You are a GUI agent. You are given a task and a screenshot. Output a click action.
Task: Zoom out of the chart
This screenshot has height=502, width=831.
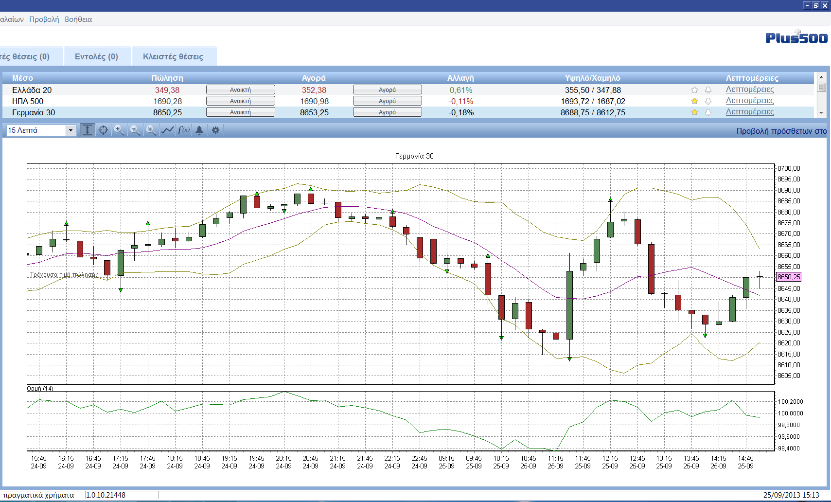(135, 130)
